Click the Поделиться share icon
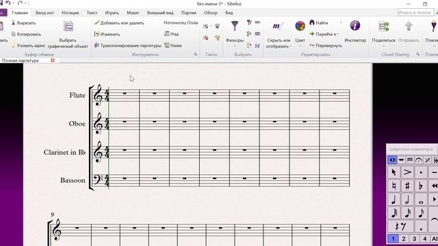The height and width of the screenshot is (246, 438). point(383,27)
